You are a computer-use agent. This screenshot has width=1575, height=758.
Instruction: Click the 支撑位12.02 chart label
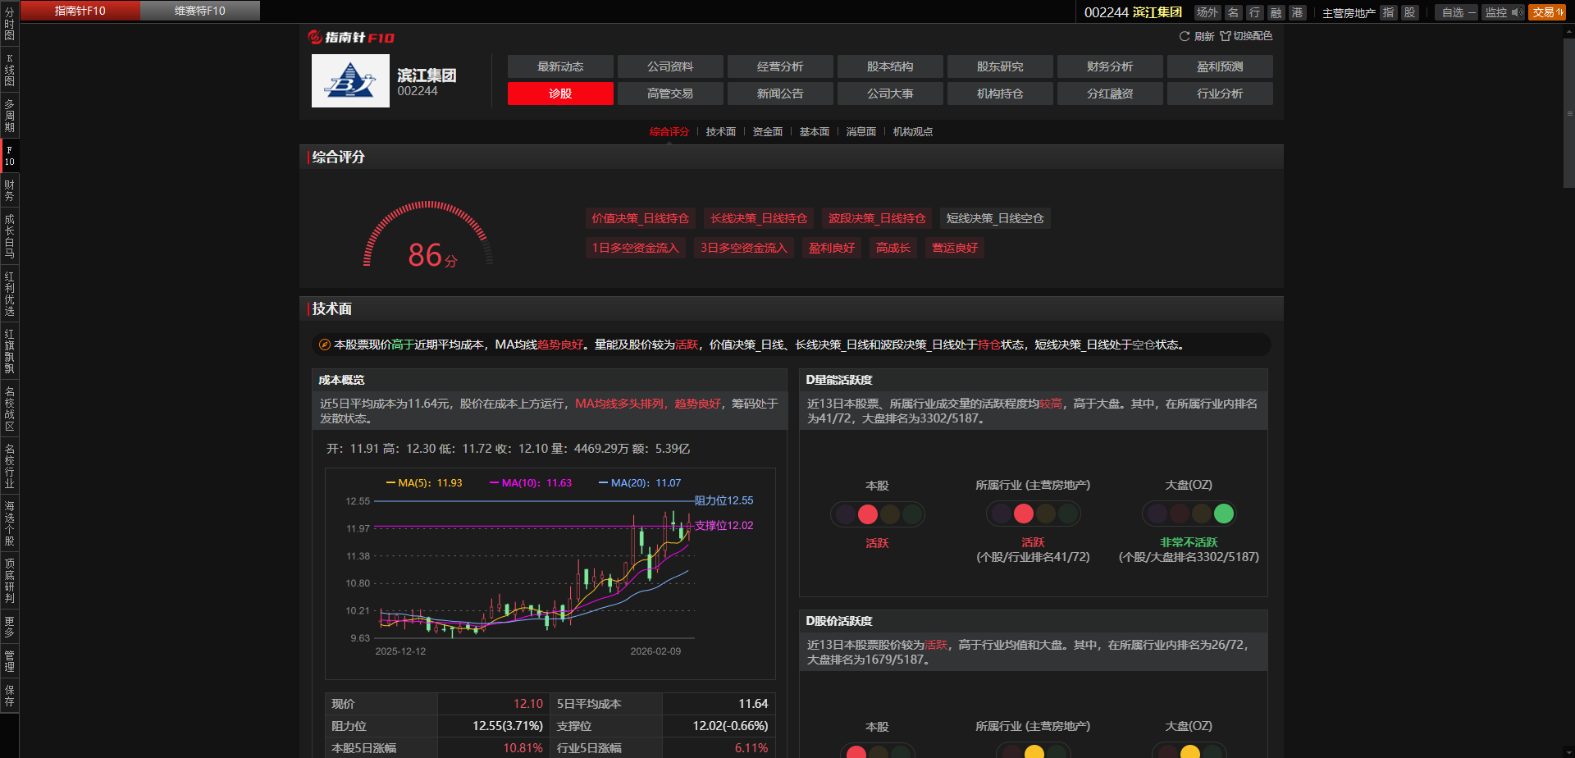(724, 526)
